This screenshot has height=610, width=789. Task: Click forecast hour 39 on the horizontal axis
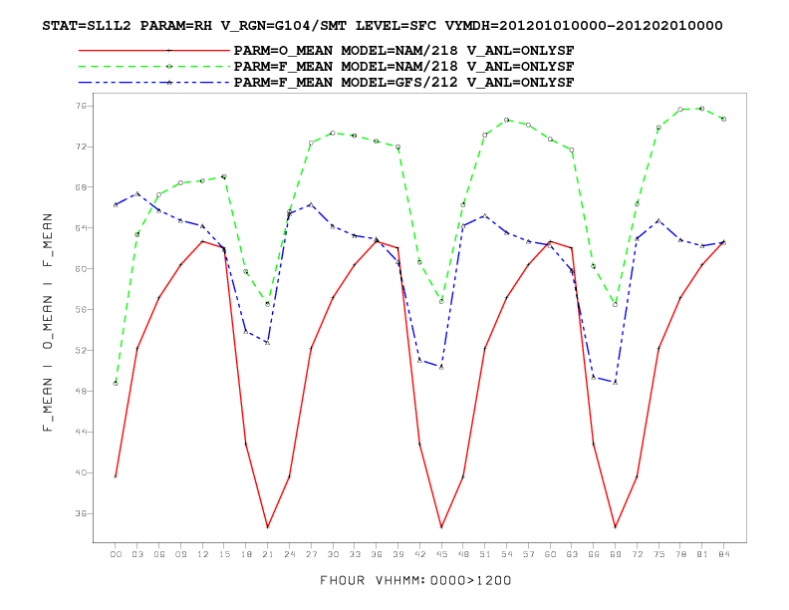398,554
